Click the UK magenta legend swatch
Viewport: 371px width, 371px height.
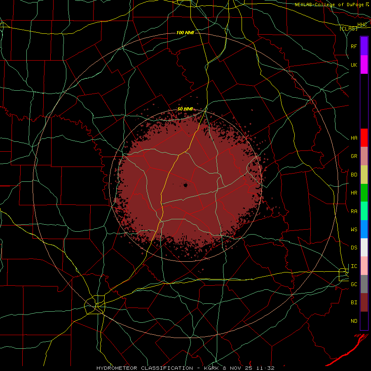click(x=364, y=65)
